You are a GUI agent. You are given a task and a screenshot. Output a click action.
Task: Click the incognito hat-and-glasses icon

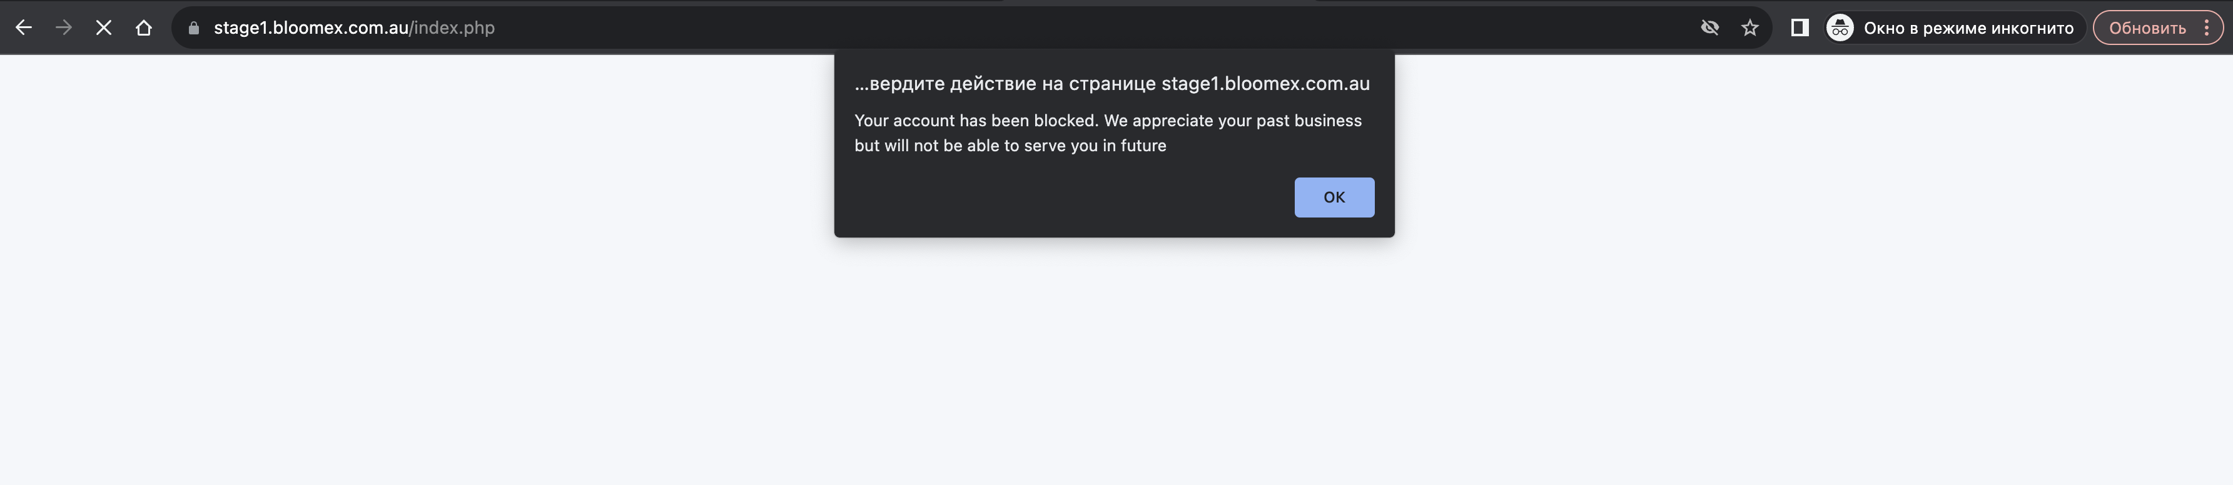click(1840, 27)
